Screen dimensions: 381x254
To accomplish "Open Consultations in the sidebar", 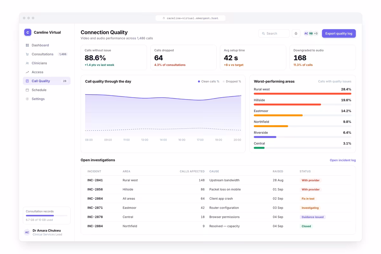I will pyautogui.click(x=47, y=54).
